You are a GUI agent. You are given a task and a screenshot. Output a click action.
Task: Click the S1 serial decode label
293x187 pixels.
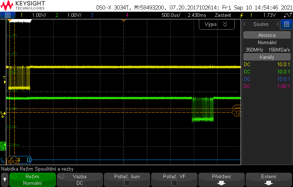(x=3, y=160)
